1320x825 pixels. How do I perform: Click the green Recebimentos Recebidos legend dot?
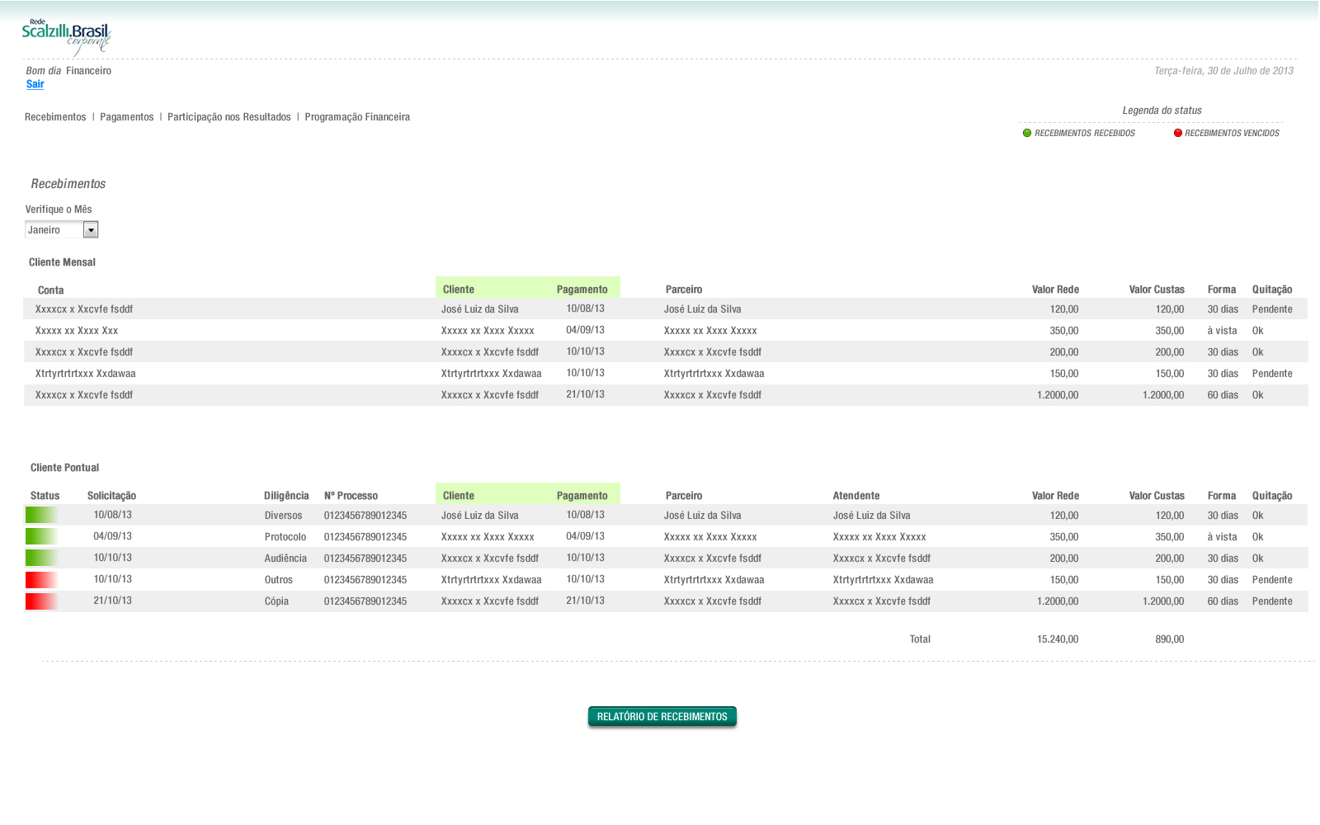pos(1027,133)
